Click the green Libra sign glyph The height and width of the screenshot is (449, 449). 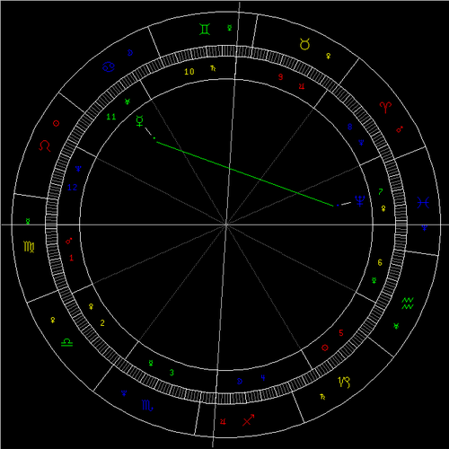click(66, 342)
